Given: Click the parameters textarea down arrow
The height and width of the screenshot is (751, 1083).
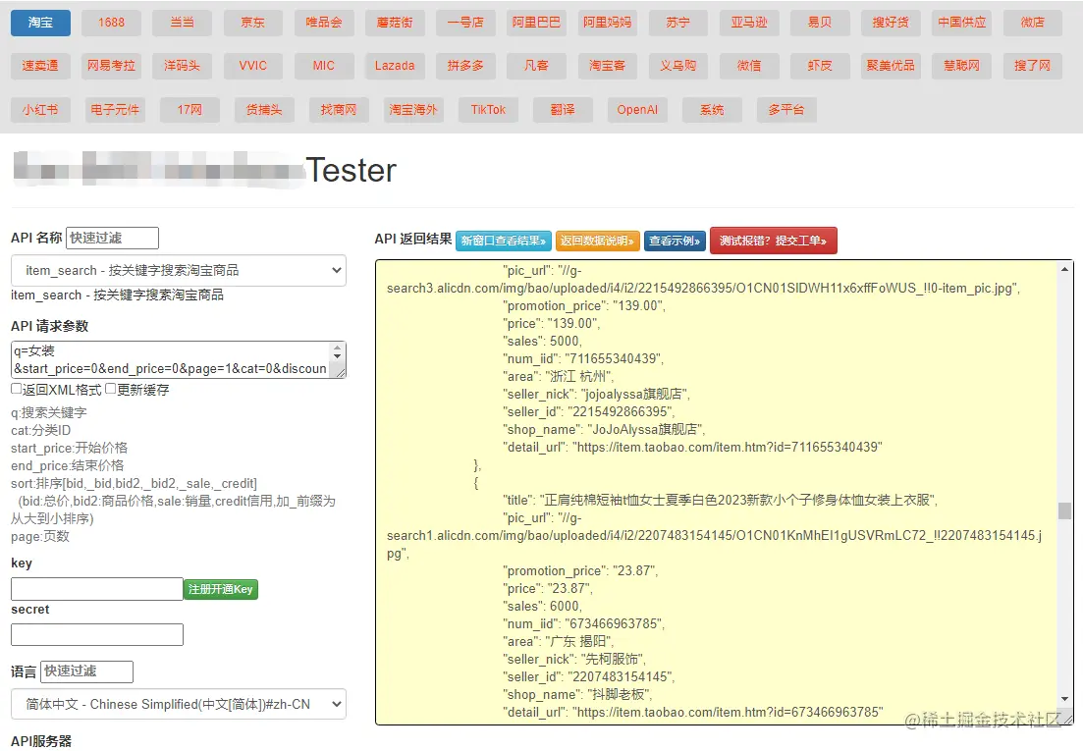Looking at the screenshot, I should click(338, 357).
